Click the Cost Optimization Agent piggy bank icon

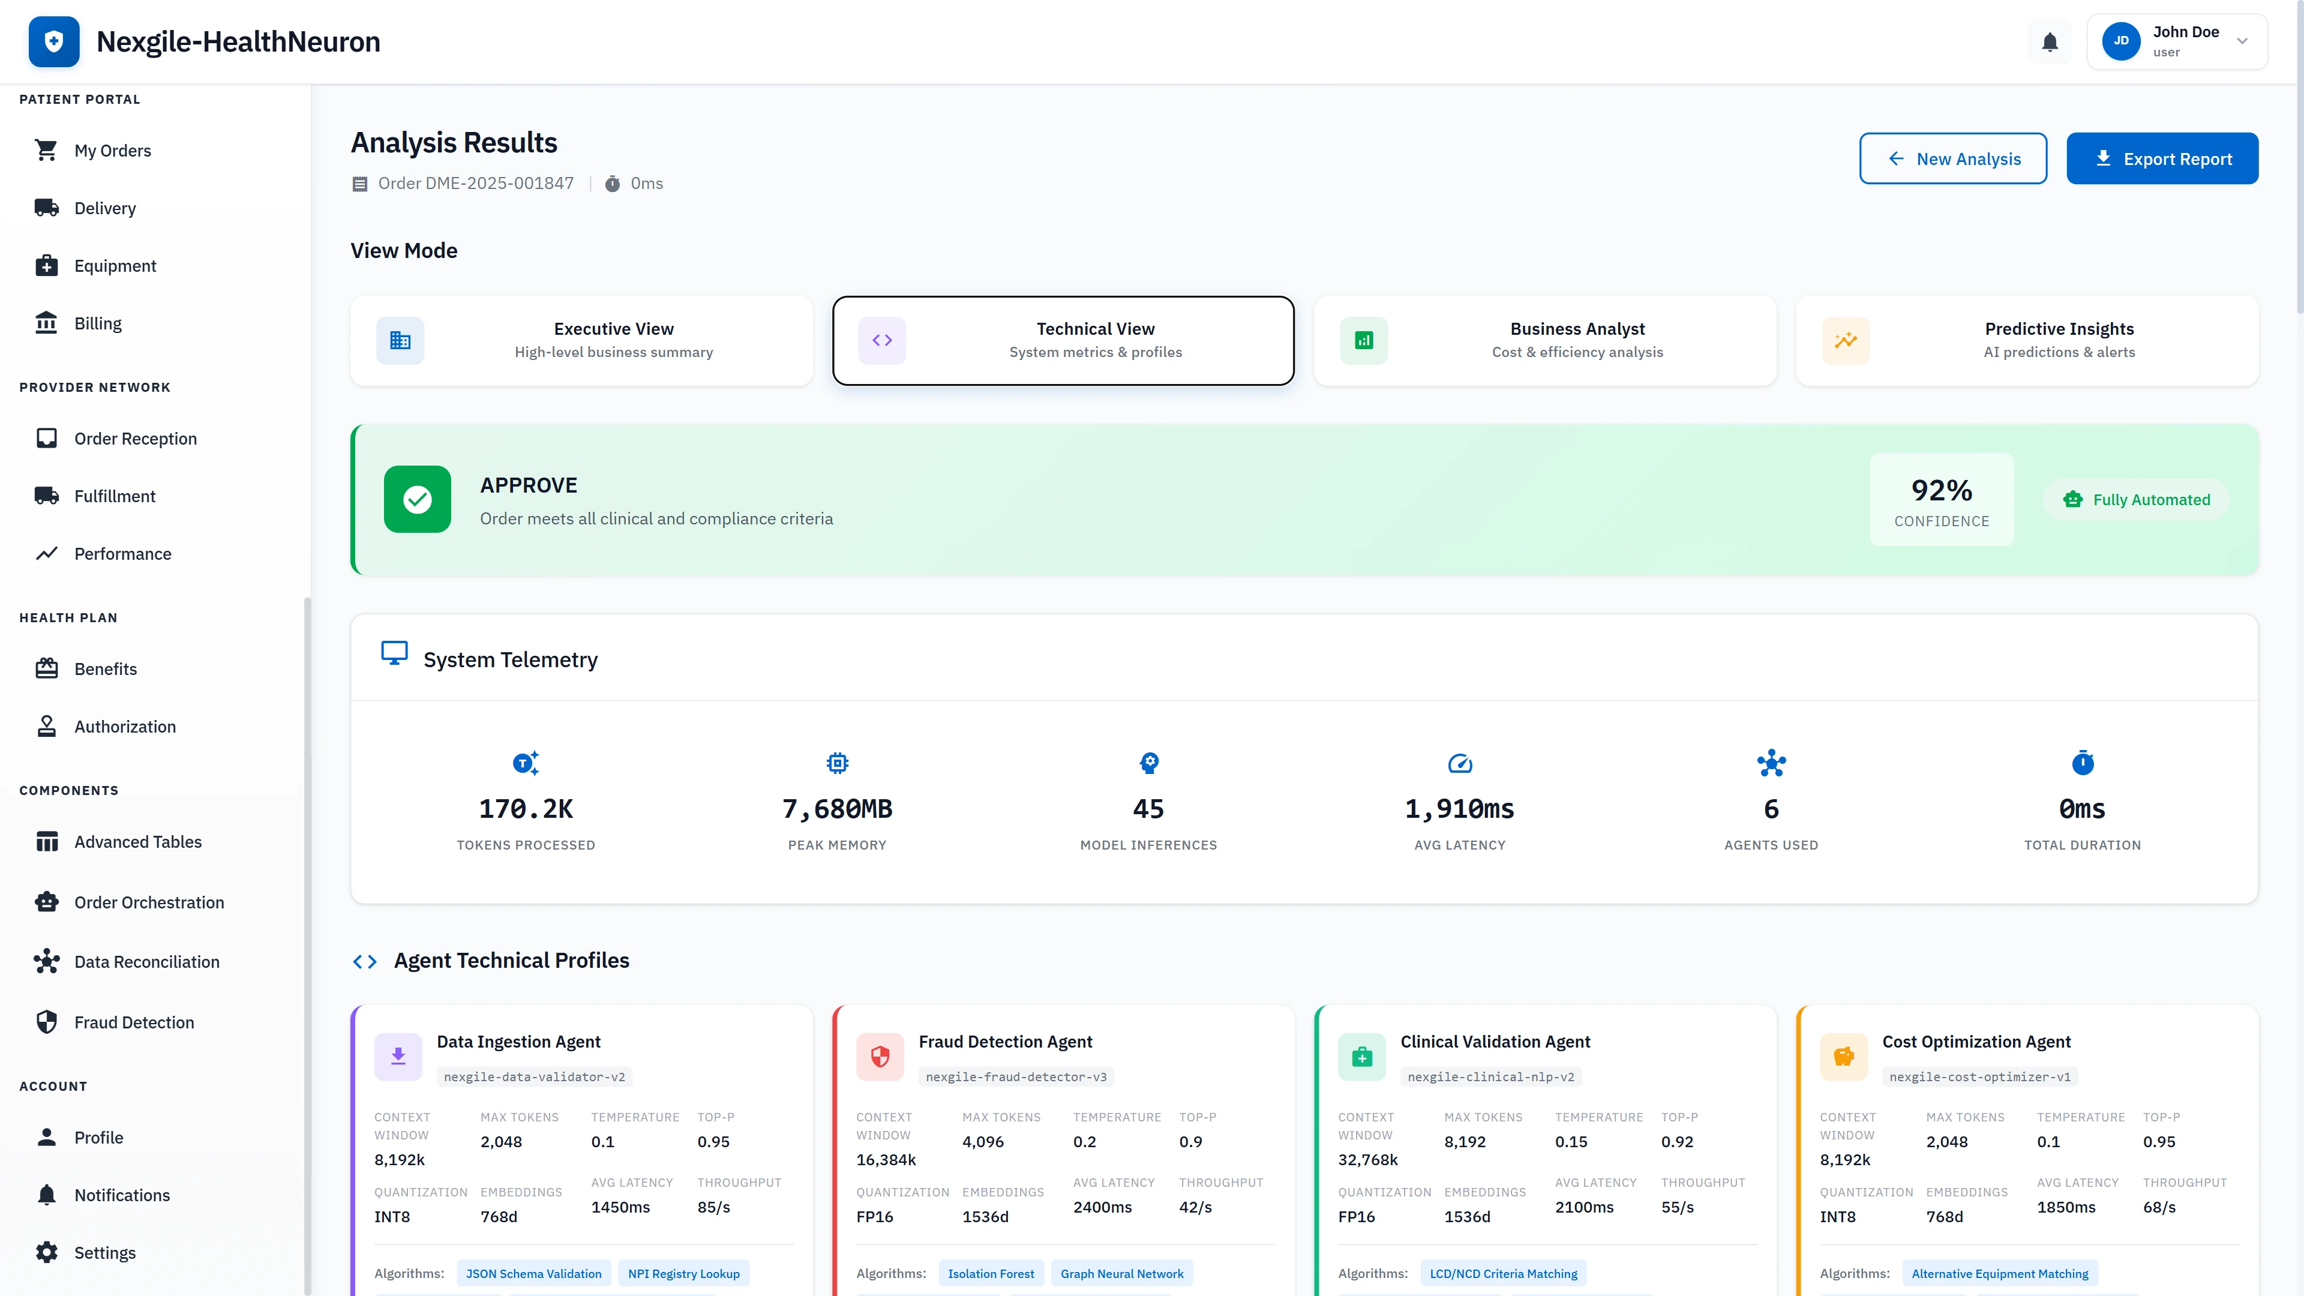1844,1056
